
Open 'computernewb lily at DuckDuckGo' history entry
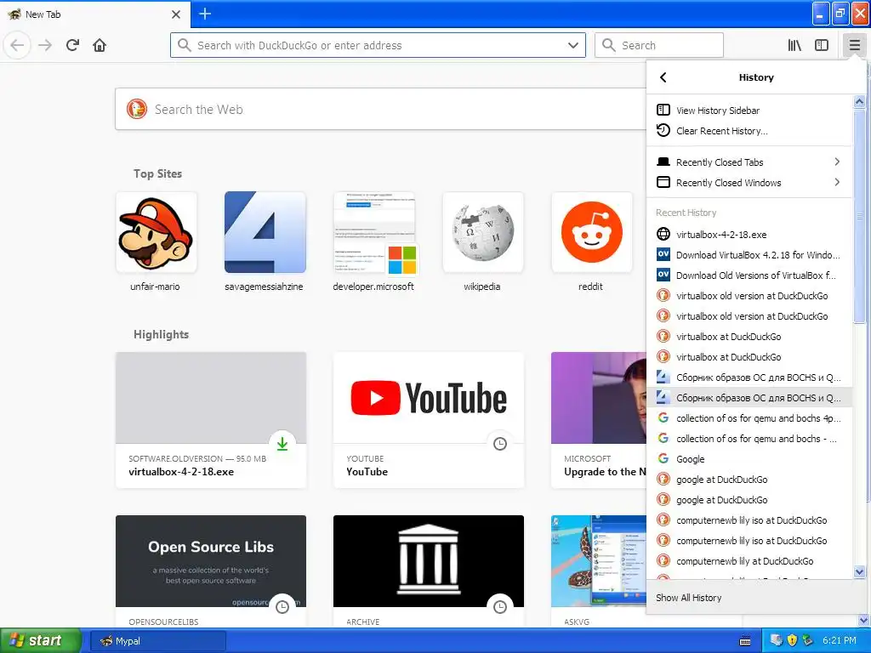point(749,561)
